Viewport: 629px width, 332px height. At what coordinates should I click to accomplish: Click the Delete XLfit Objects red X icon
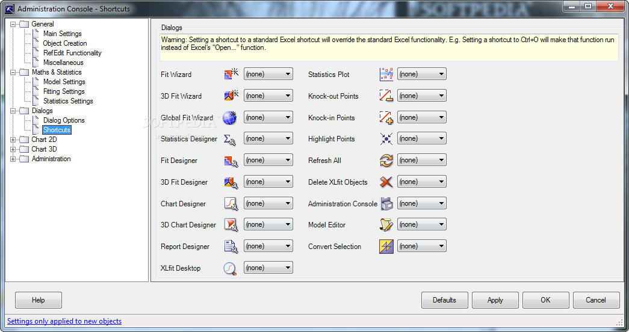[386, 182]
